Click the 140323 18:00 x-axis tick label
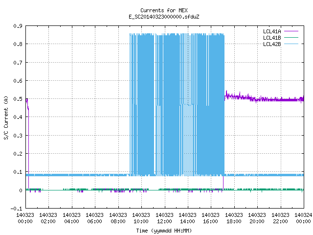The width and height of the screenshot is (313, 235). tap(234, 218)
